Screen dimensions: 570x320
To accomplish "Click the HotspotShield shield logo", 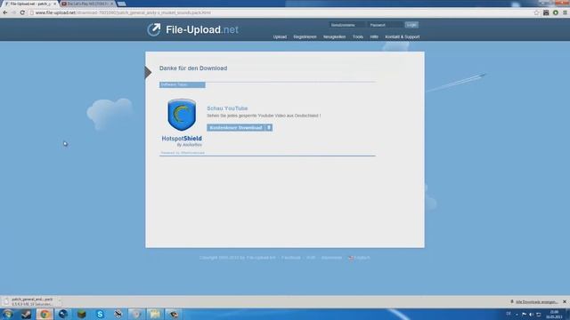I will [x=182, y=115].
